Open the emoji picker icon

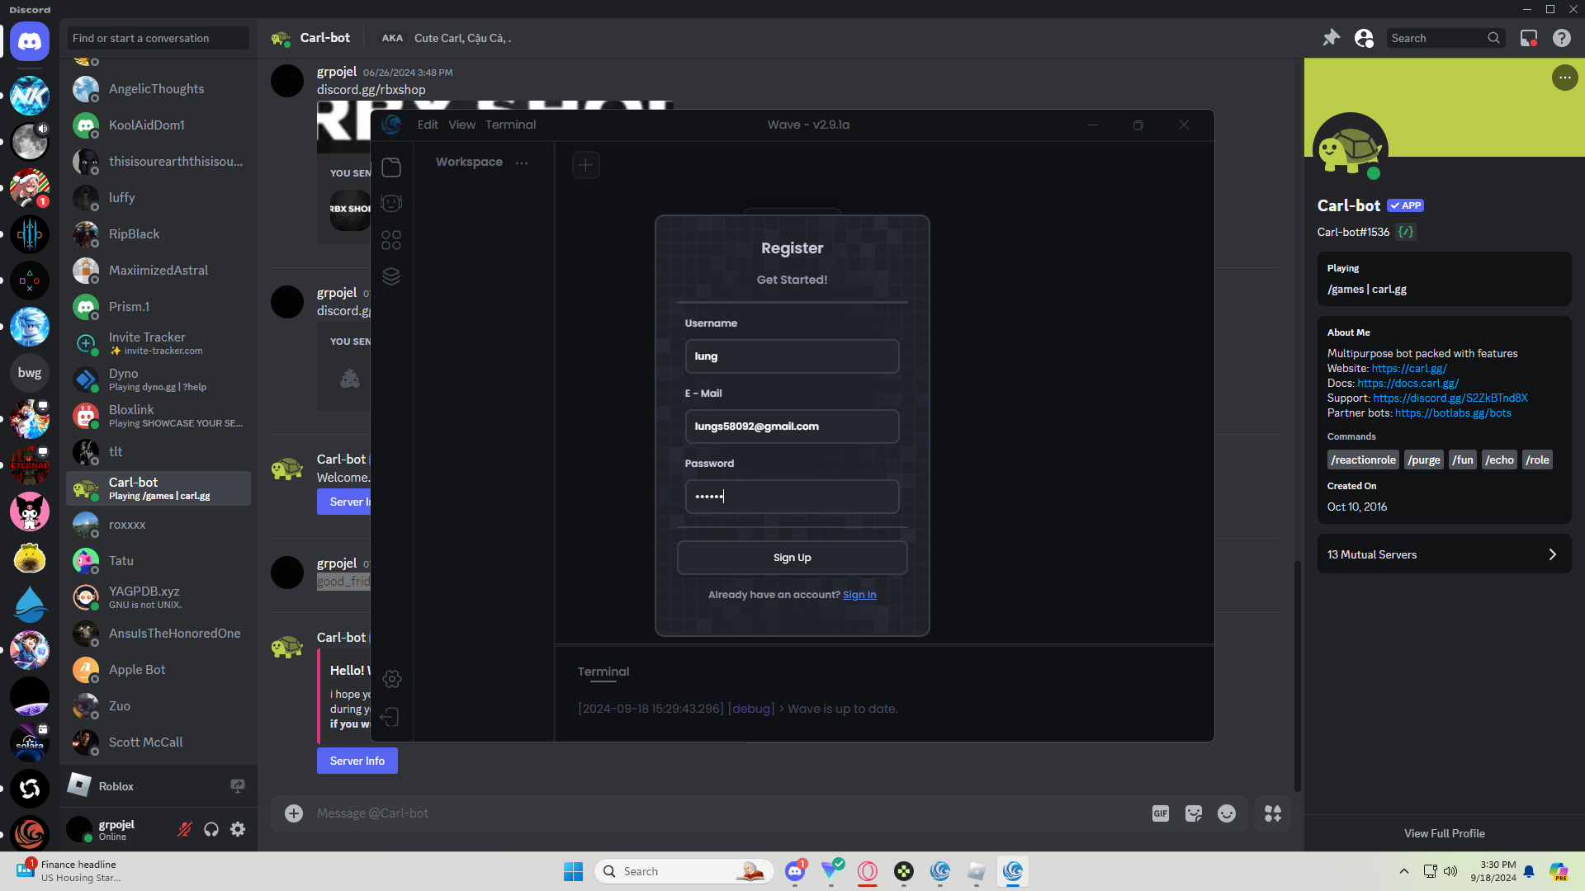1227,813
